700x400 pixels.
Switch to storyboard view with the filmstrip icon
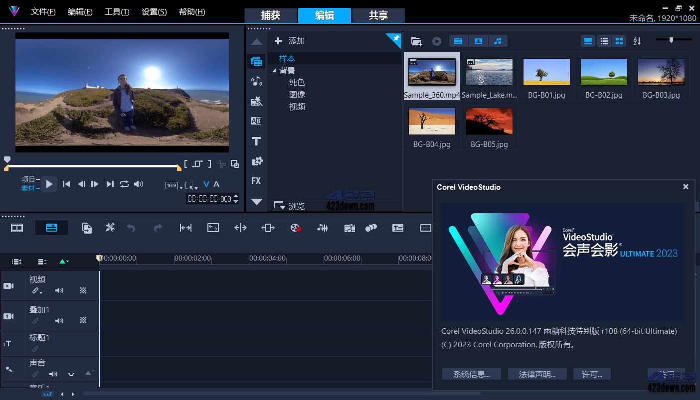point(17,228)
